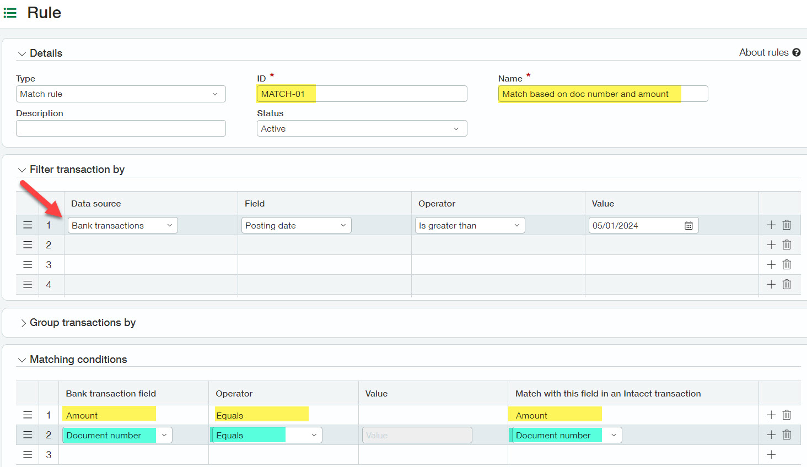
Task: Delete filter row 1 with trash icon
Action: point(787,225)
